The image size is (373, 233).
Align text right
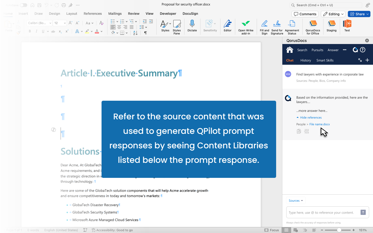point(125,27)
